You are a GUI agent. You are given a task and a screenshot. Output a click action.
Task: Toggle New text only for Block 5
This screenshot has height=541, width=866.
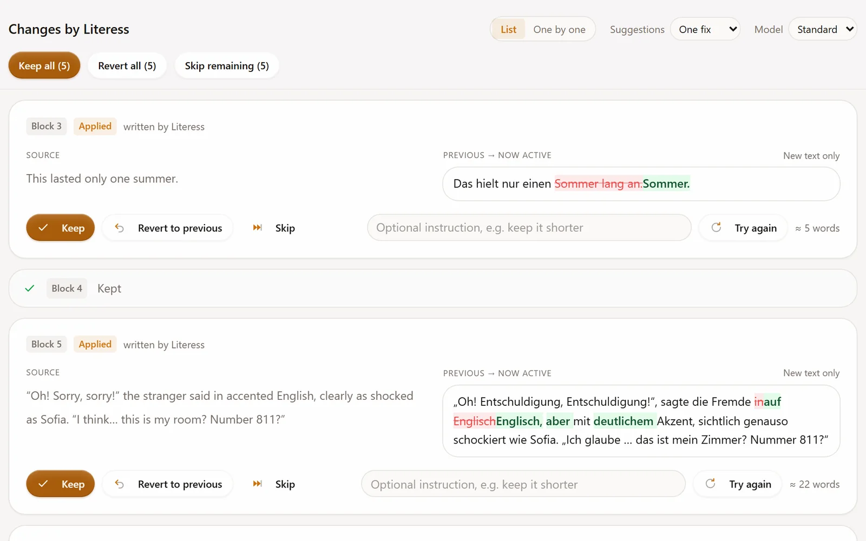tap(811, 373)
